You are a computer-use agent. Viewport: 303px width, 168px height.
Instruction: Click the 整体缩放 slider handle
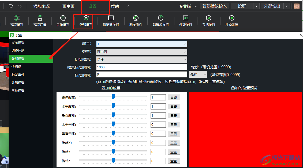[x=113, y=97]
